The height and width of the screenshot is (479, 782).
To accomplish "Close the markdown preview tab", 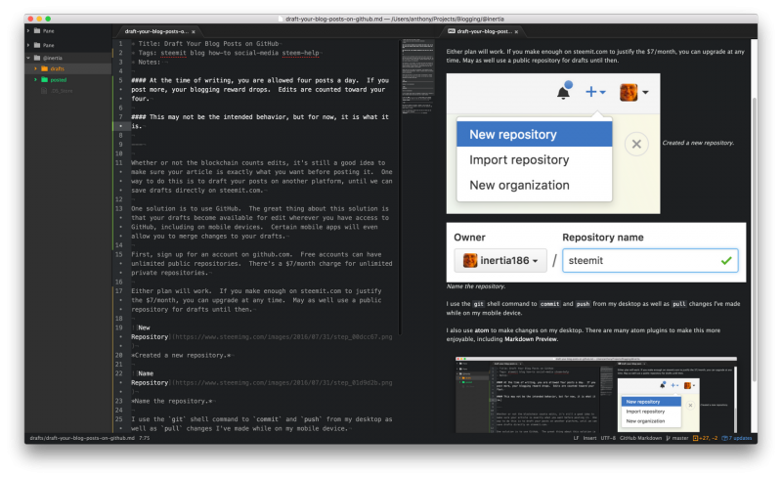I will 516,31.
